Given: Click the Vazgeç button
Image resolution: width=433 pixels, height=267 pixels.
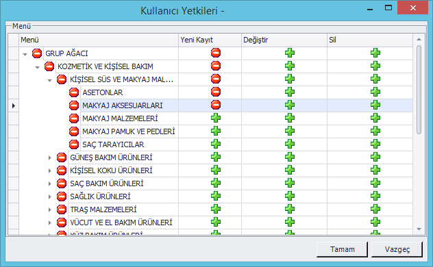Looking at the screenshot, I should pyautogui.click(x=397, y=249).
